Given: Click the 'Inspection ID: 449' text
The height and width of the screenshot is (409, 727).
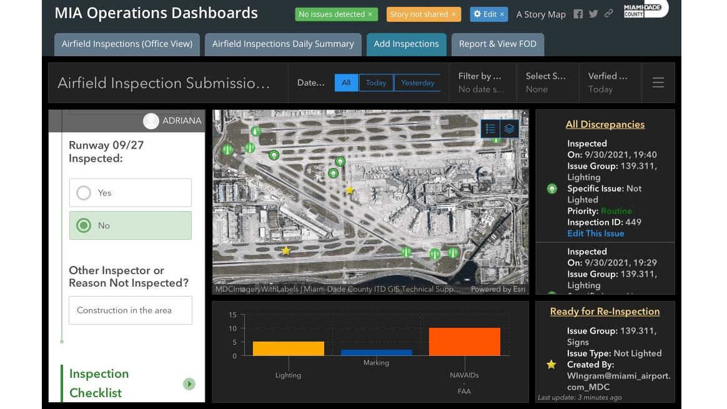Looking at the screenshot, I should [x=604, y=222].
